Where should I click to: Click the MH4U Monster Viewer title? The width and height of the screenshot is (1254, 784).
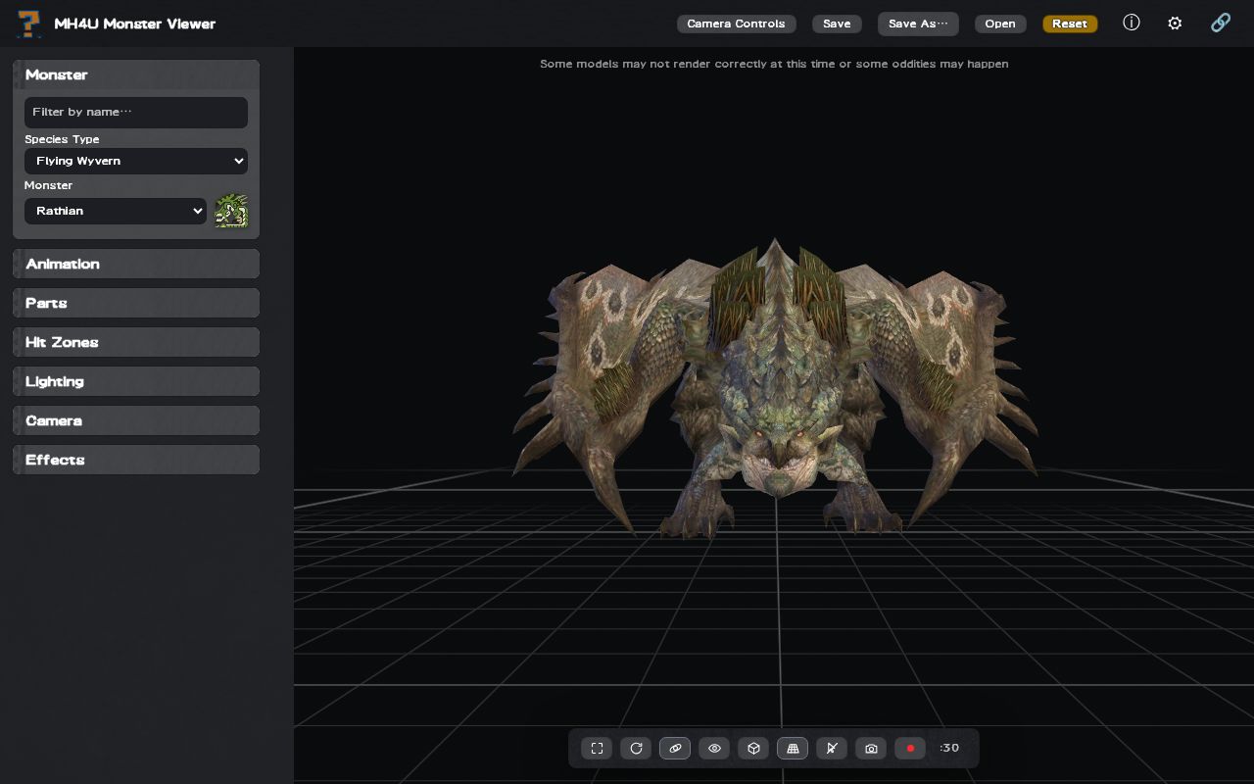click(x=135, y=24)
